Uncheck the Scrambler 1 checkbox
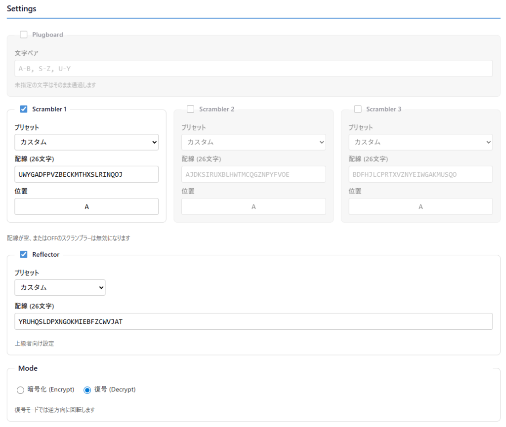Screen dimensions: 506x427 coord(24,109)
